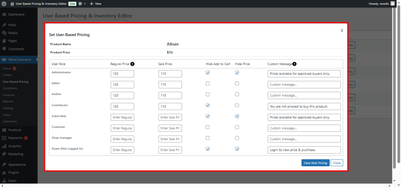Click the Guest Sale Price field
The image size is (401, 188).
click(170, 150)
